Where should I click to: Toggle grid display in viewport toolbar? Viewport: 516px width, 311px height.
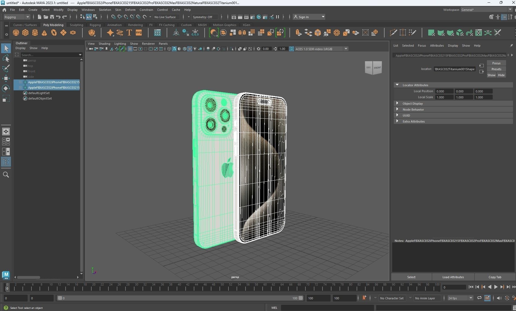130,49
